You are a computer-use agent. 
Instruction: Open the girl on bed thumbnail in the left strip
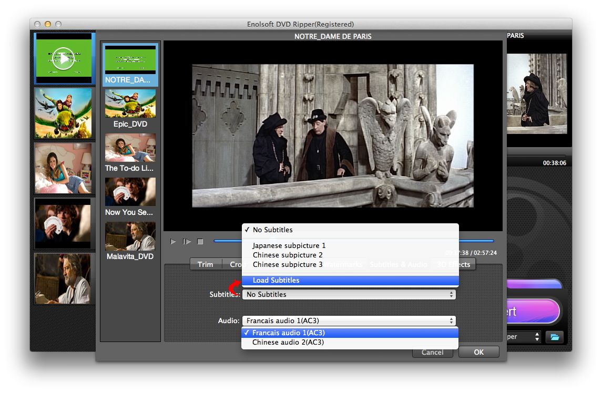click(63, 168)
